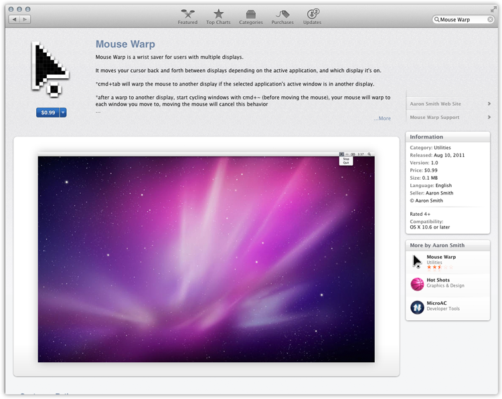
Task: Open the Purchases toolbar icon
Action: 282,14
